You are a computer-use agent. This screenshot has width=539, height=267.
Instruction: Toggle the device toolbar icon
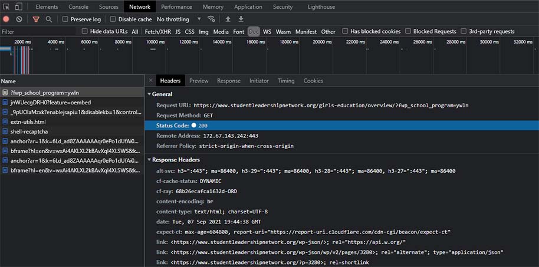(19, 7)
